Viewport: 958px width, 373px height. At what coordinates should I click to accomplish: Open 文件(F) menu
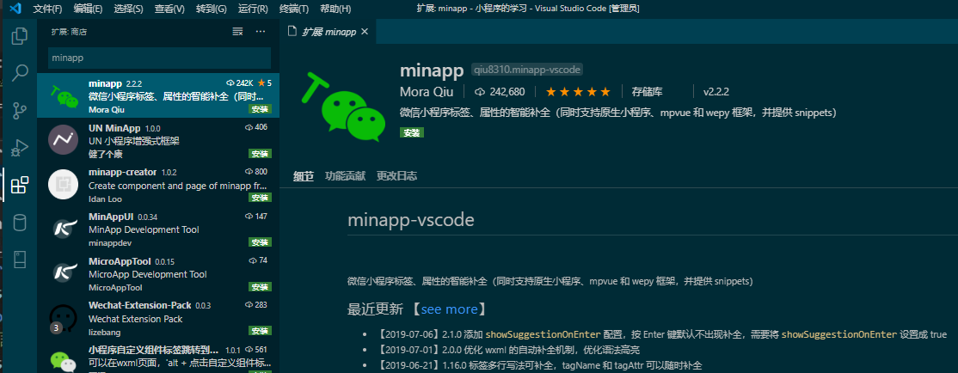click(47, 9)
